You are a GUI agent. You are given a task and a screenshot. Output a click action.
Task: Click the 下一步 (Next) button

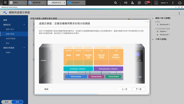coord(139,89)
